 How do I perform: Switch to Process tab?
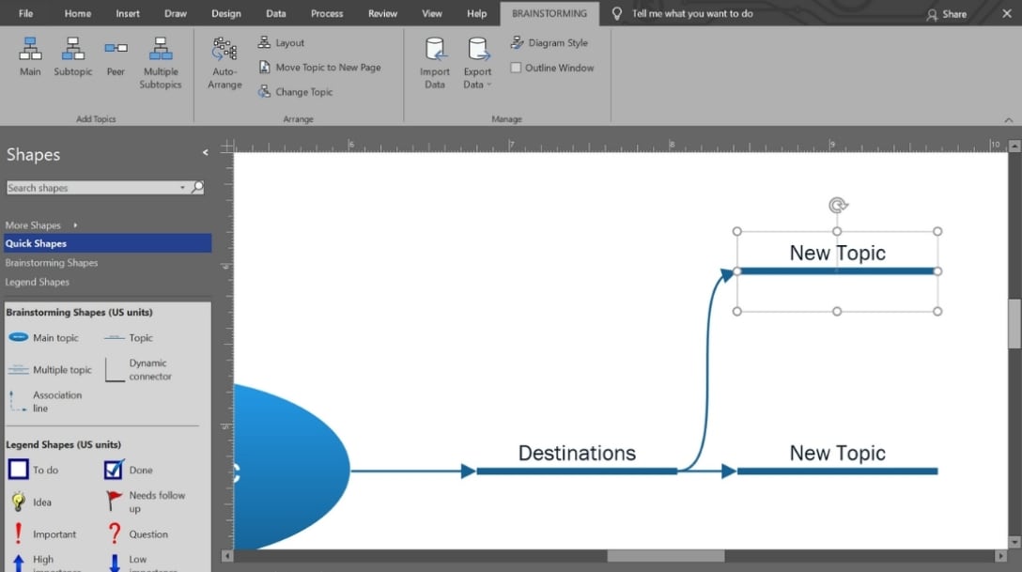[327, 13]
